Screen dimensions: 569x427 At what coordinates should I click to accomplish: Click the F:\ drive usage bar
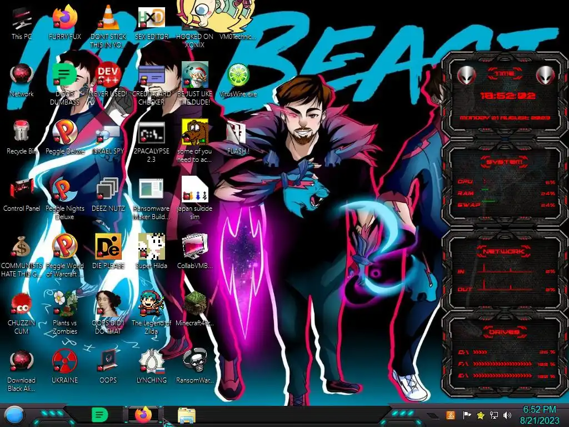(x=502, y=364)
